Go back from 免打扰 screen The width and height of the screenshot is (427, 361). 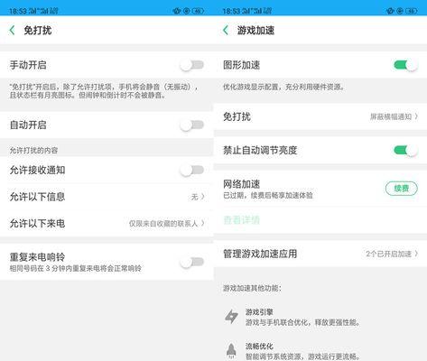point(13,30)
